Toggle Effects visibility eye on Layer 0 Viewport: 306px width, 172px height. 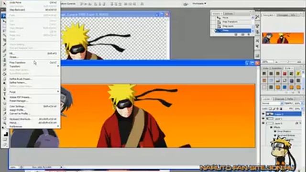click(x=272, y=127)
